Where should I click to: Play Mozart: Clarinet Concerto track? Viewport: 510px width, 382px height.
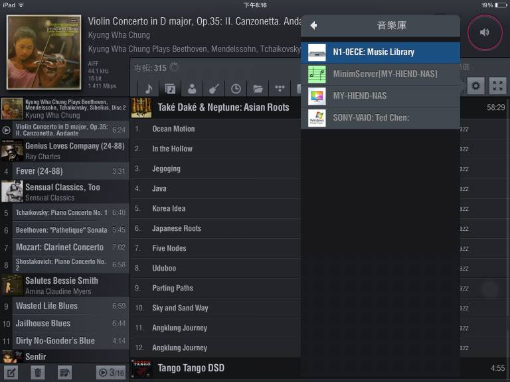pos(64,247)
